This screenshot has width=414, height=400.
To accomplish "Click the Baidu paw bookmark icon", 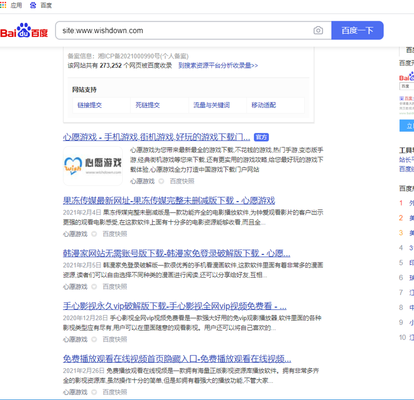I will (33, 5).
